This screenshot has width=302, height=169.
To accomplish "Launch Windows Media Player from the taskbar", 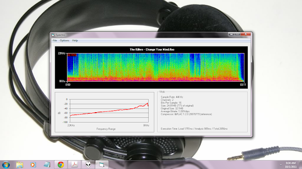I will pyautogui.click(x=33, y=165).
